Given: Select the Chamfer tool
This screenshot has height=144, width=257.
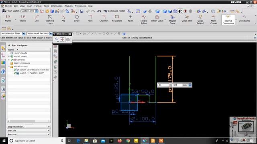Looking at the screenshot, I should point(104,18).
